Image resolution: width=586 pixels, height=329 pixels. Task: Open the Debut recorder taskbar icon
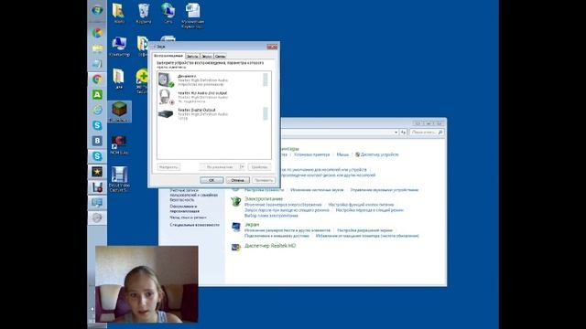click(97, 186)
